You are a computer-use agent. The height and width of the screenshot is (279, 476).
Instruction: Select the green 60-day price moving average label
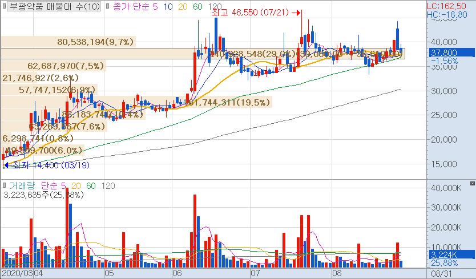(197, 6)
